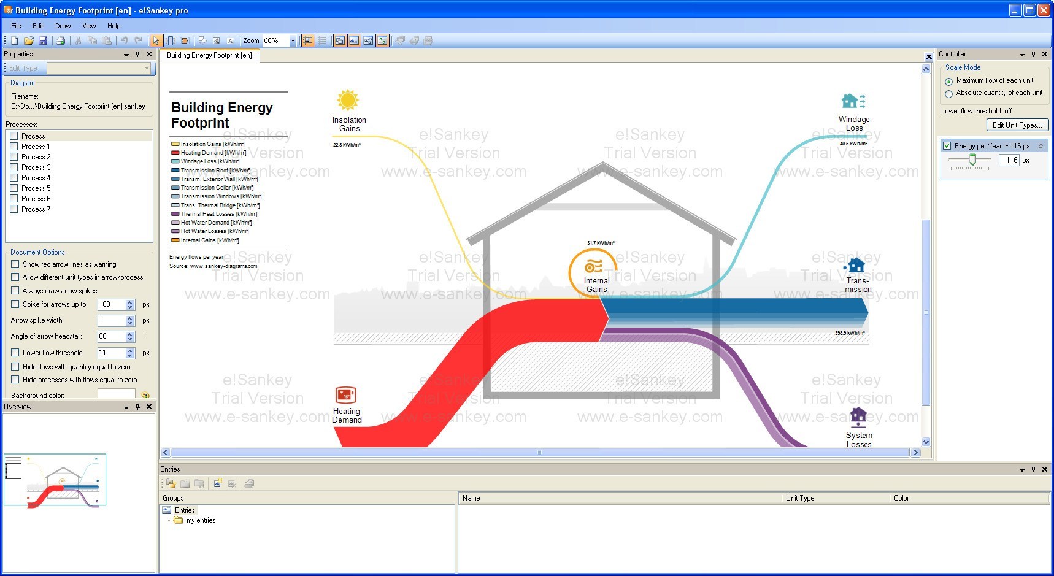Pin the Entries panel
Image resolution: width=1054 pixels, height=576 pixels.
(x=1033, y=469)
